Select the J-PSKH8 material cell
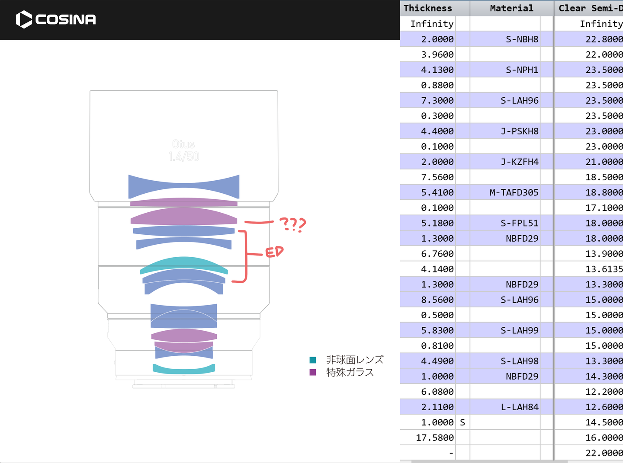 pos(505,131)
